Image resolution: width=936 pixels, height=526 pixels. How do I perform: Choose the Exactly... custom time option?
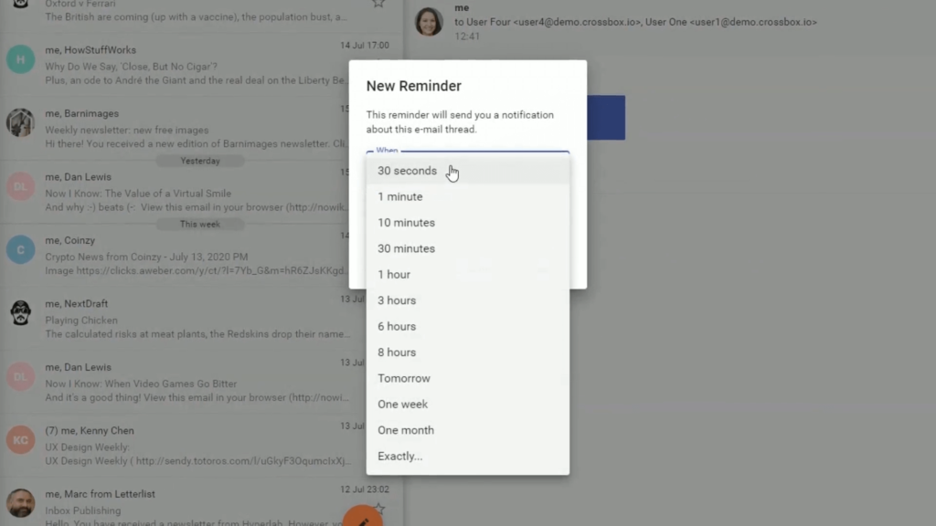[x=400, y=457]
